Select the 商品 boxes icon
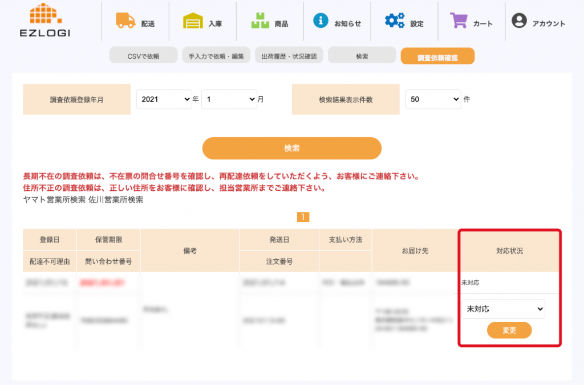The image size is (584, 385). pos(260,21)
